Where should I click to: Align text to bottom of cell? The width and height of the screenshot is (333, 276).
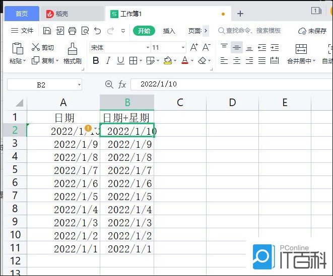click(x=249, y=48)
